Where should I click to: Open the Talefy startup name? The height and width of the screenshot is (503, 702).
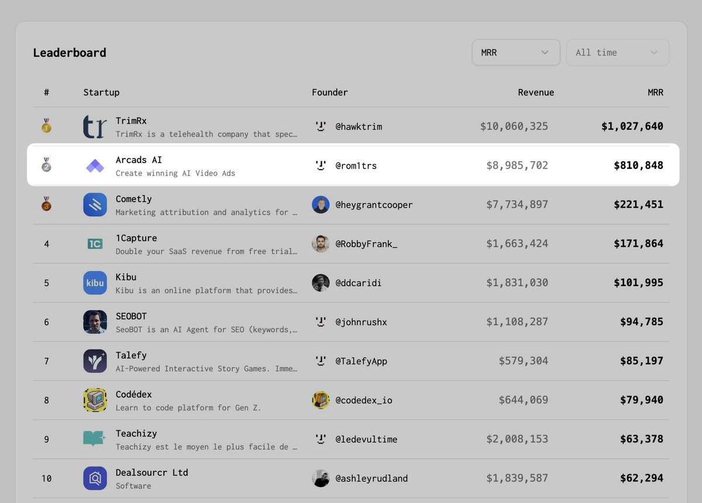(131, 356)
